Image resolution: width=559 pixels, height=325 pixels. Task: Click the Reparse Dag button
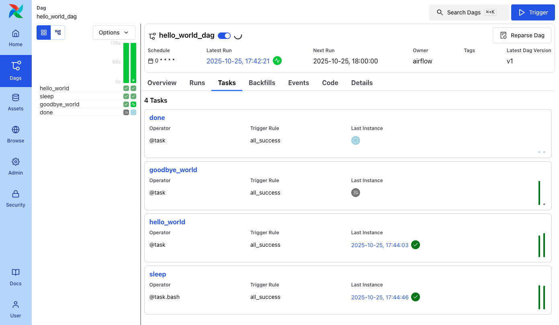coord(521,35)
